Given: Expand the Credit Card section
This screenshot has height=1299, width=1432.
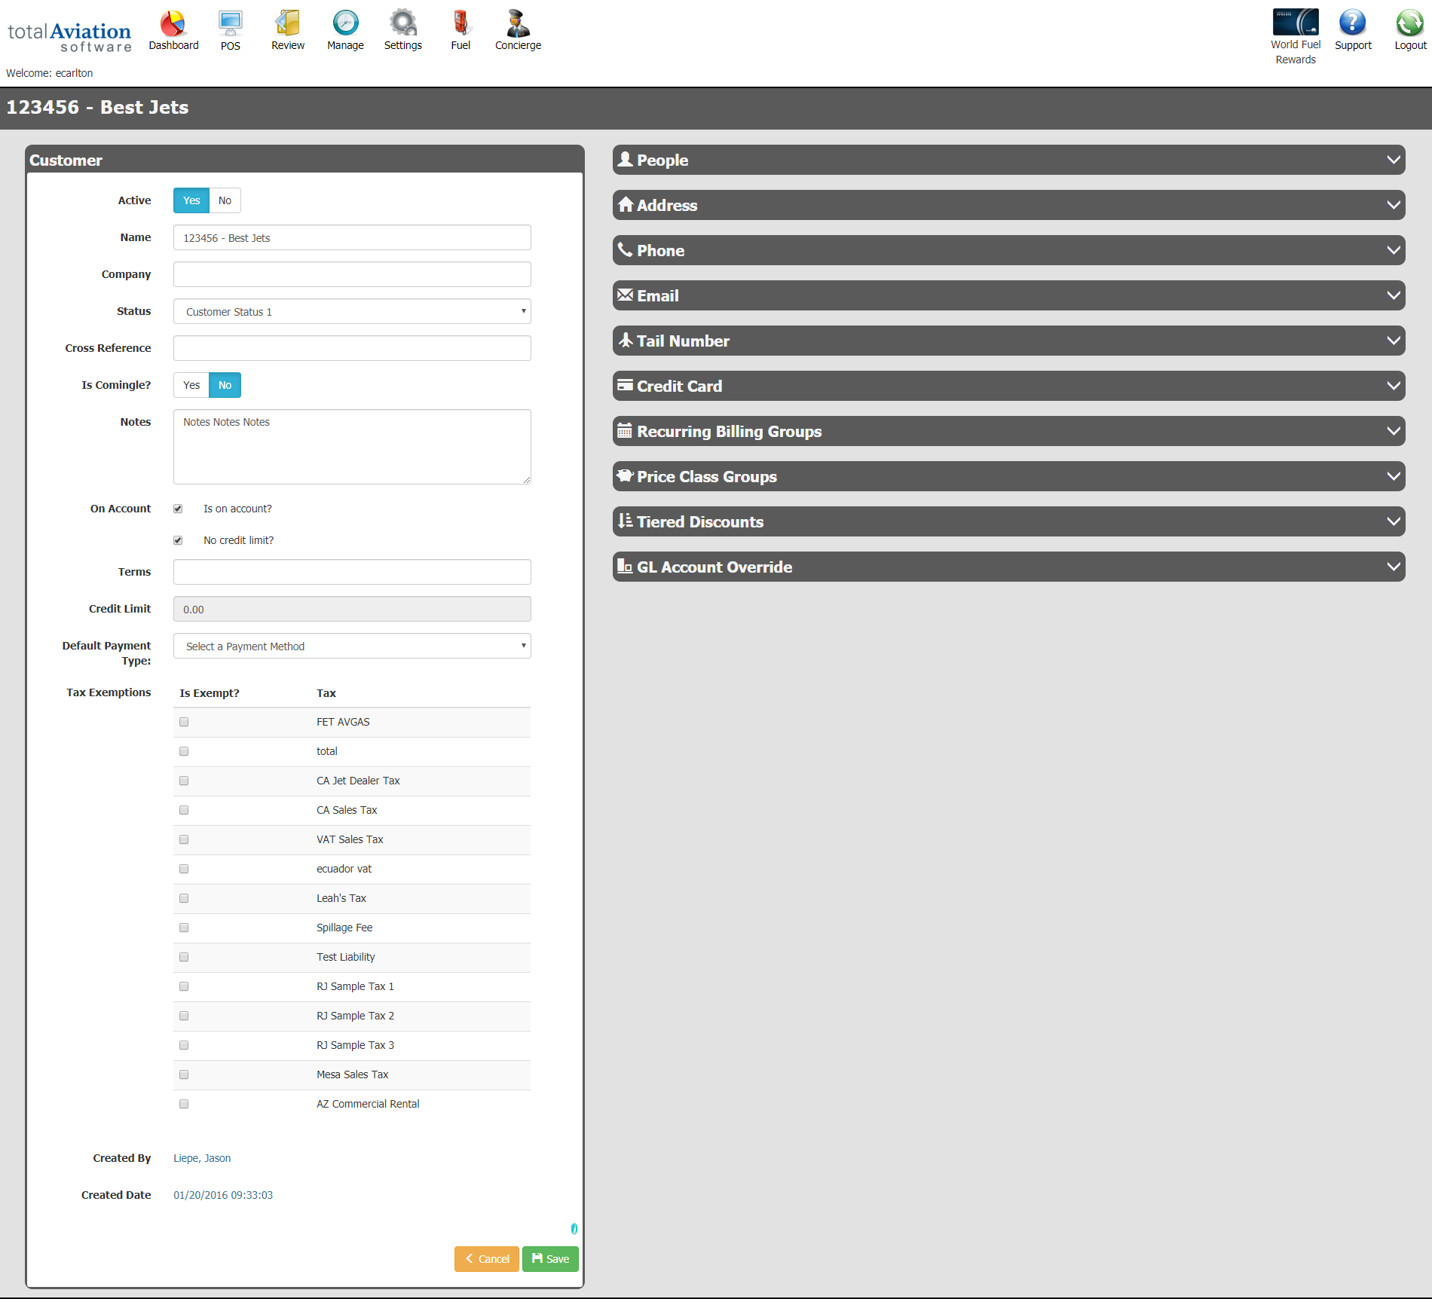Looking at the screenshot, I should pos(1008,386).
